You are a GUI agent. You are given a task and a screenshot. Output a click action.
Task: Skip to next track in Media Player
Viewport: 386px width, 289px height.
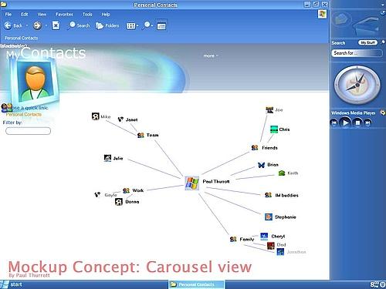coord(367,123)
